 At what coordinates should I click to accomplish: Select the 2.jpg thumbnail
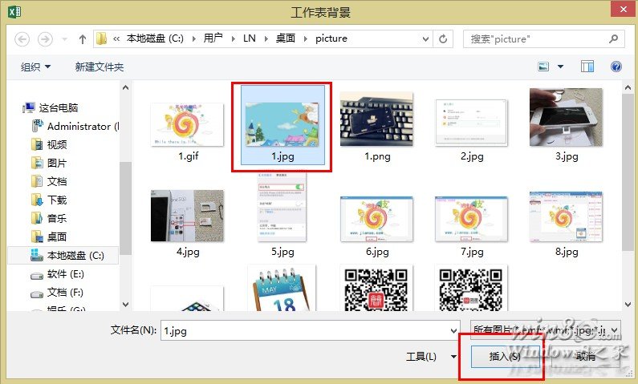pyautogui.click(x=472, y=123)
